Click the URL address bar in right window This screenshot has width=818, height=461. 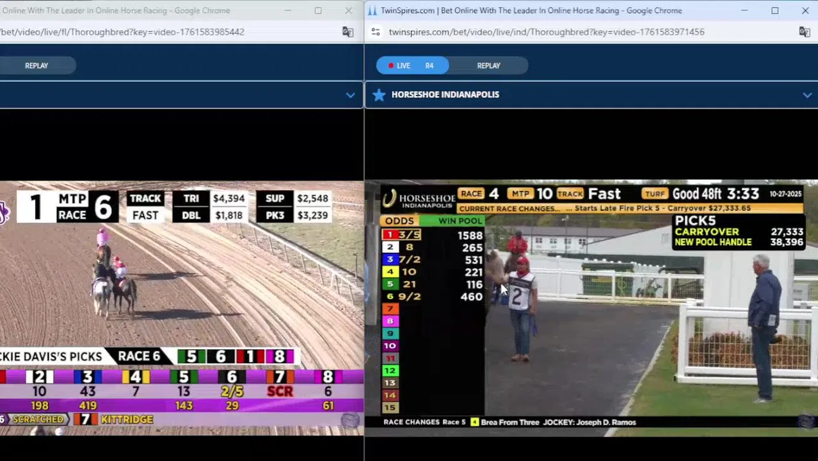click(x=547, y=31)
